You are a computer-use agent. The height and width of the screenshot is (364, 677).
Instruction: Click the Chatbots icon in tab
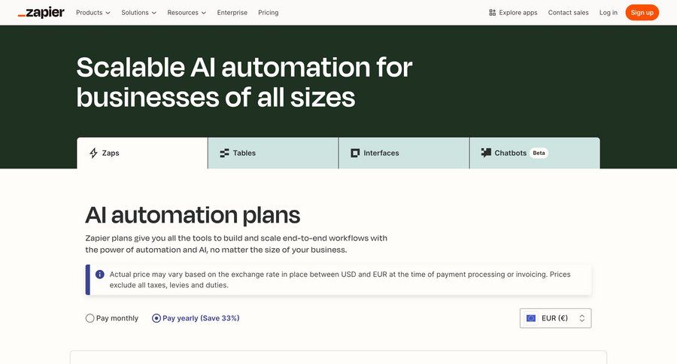click(486, 153)
